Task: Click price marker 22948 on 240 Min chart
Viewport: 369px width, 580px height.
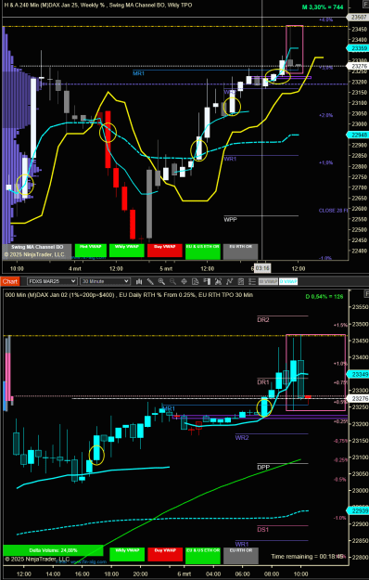Action: [357, 135]
